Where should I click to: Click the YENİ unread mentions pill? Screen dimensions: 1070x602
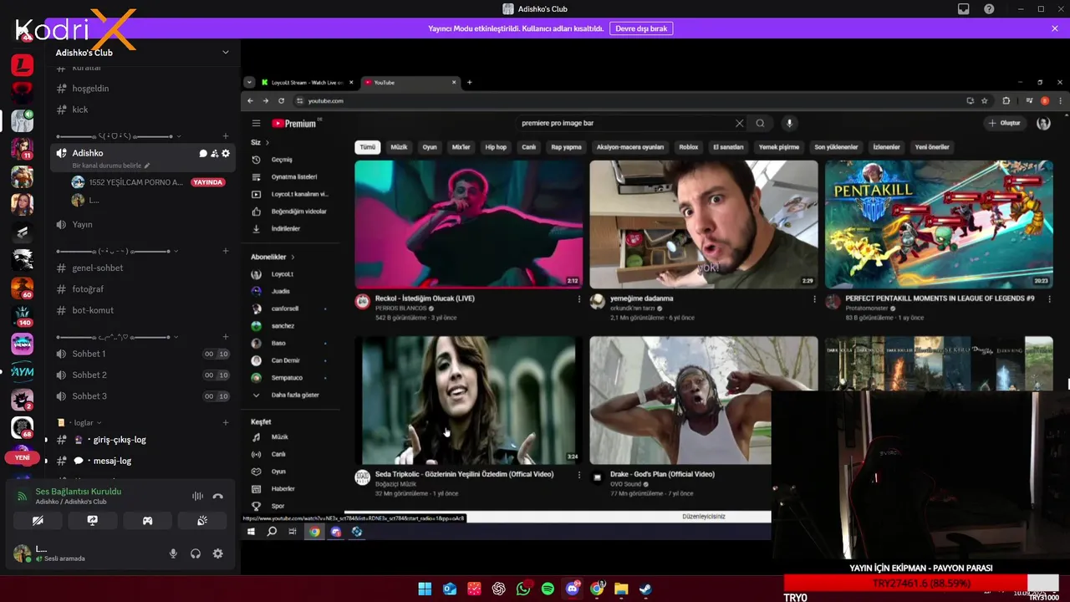tap(22, 457)
